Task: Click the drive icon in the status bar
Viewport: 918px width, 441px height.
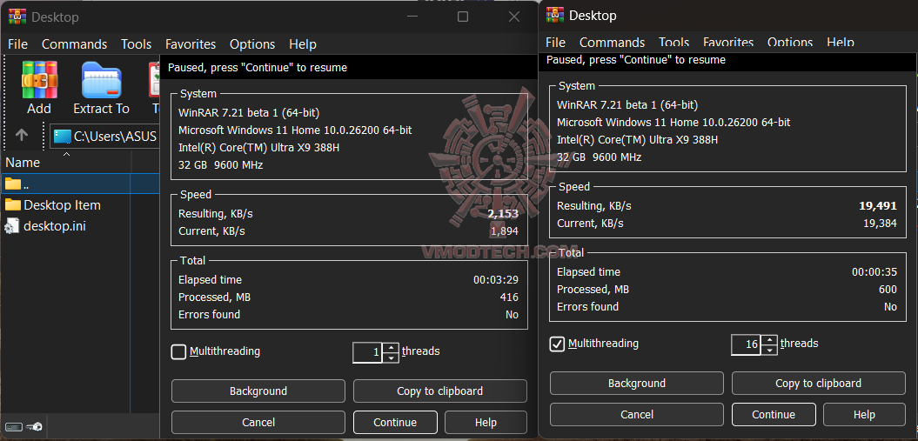Action: click(x=13, y=427)
